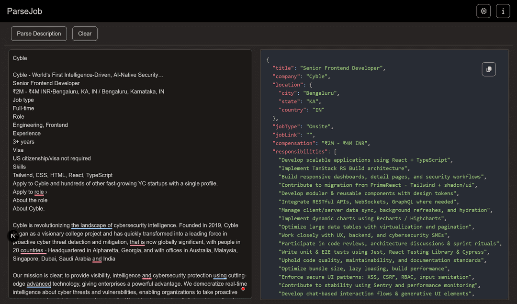Click "Implement TanStack RS Build architecture" entry
The width and height of the screenshot is (517, 304).
[x=344, y=169]
